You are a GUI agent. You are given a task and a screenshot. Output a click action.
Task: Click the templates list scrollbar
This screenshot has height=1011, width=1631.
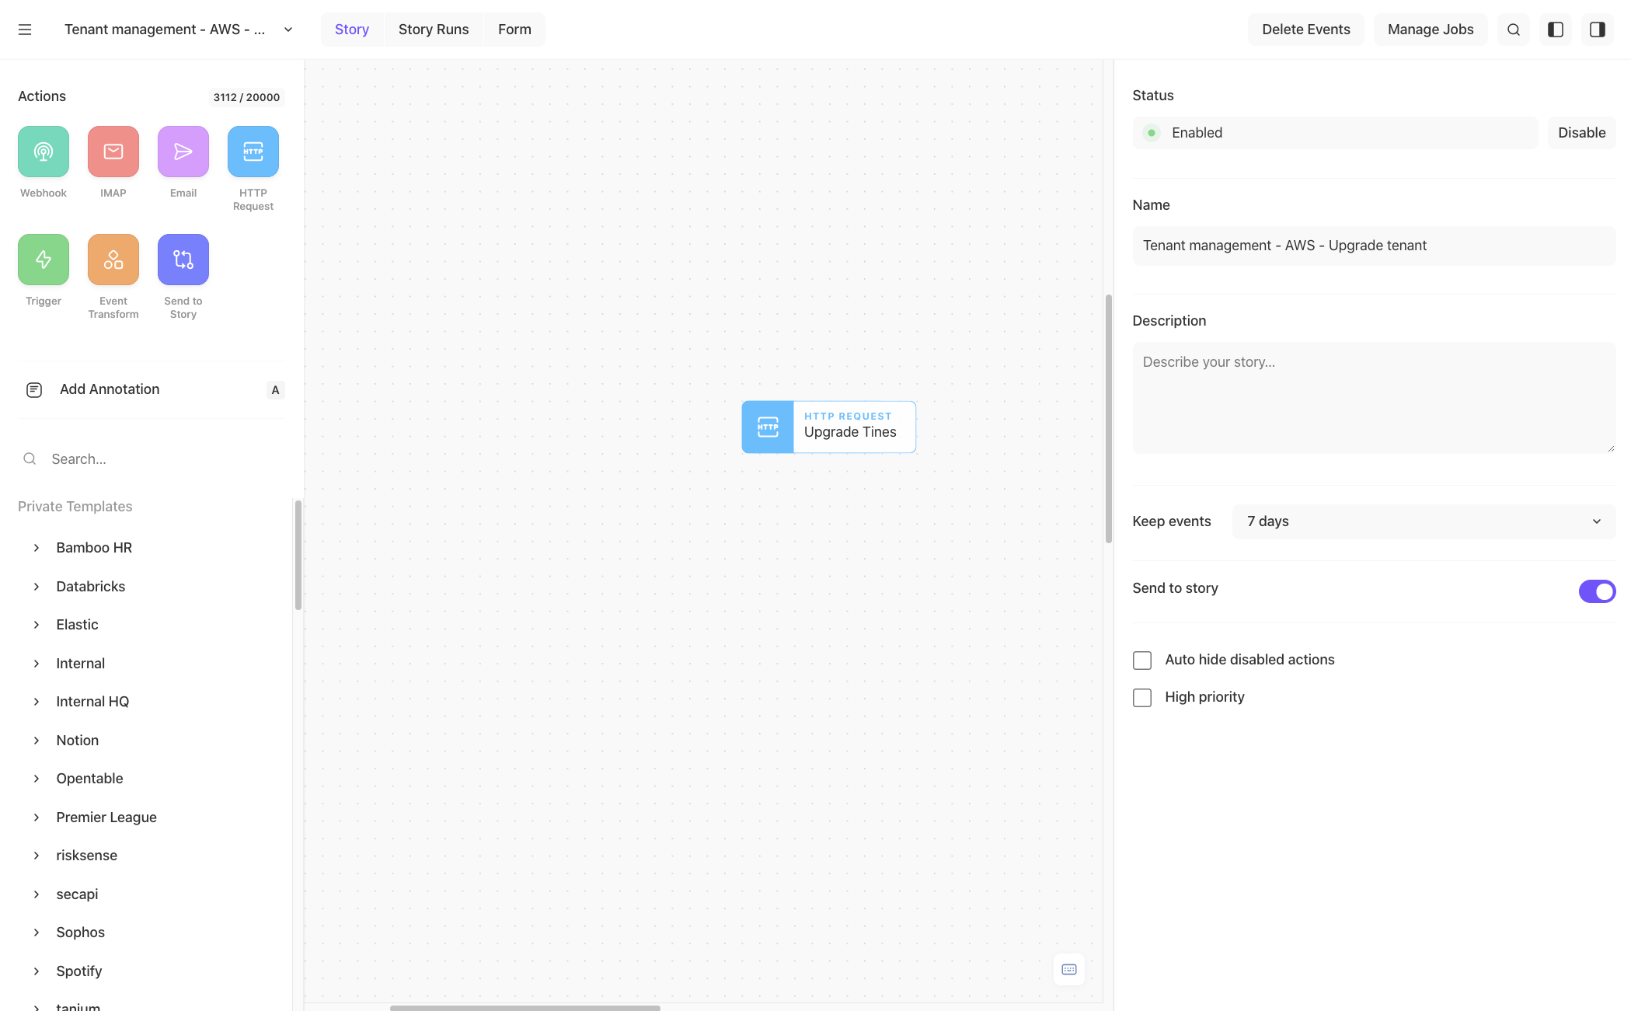coord(298,555)
